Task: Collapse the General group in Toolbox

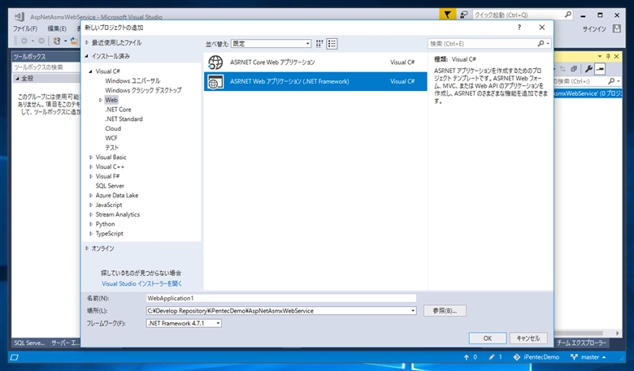Action: click(x=17, y=78)
